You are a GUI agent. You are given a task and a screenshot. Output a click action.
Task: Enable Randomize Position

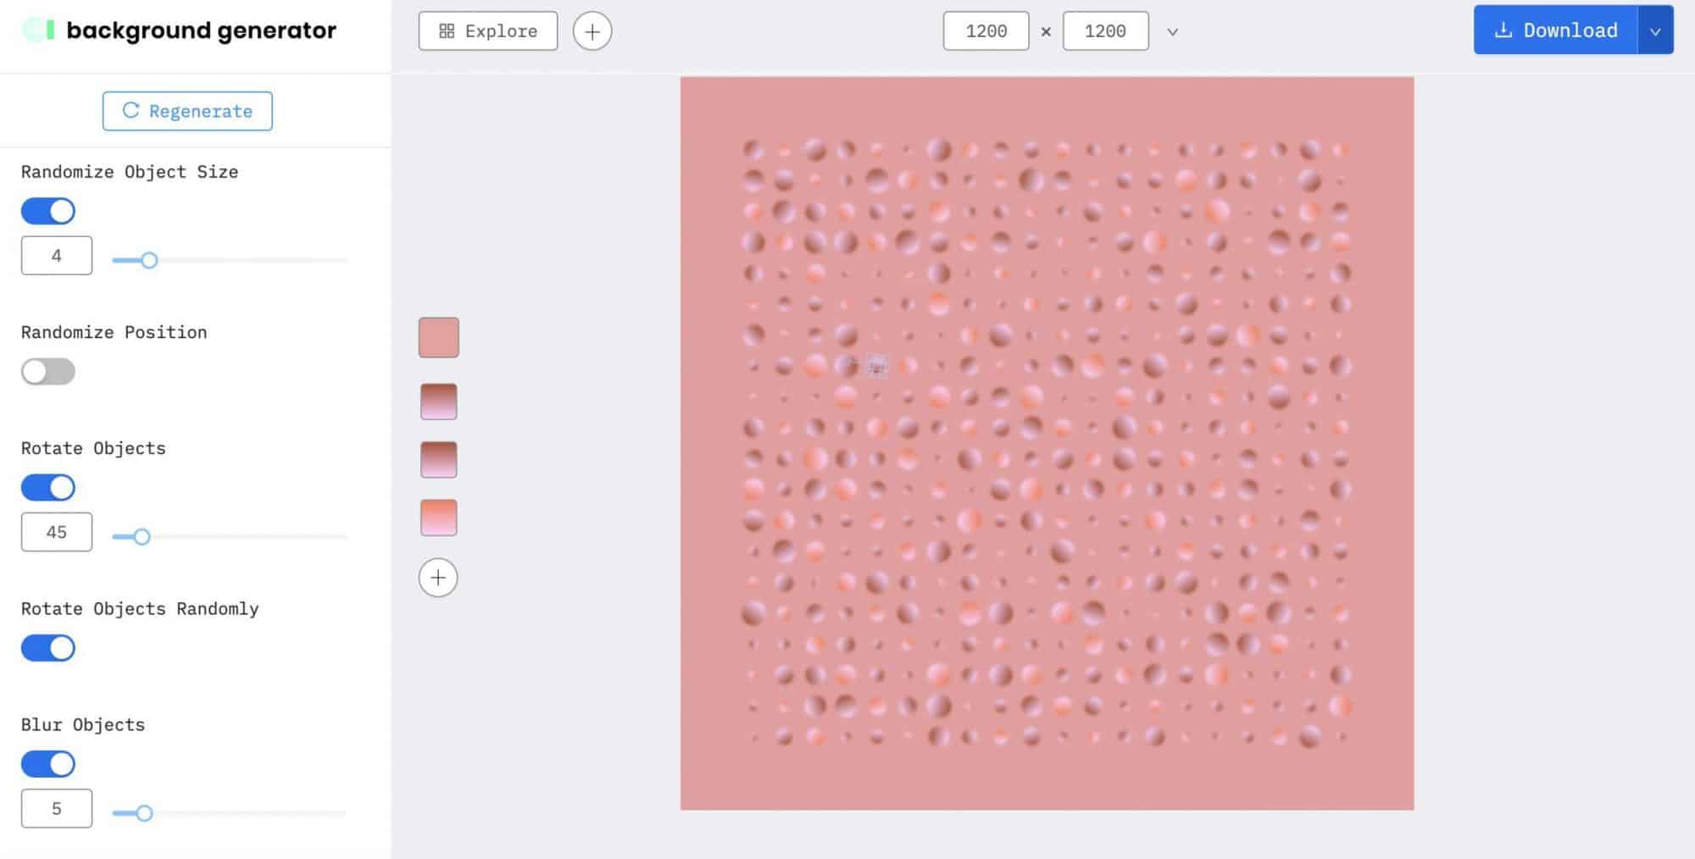coord(47,371)
